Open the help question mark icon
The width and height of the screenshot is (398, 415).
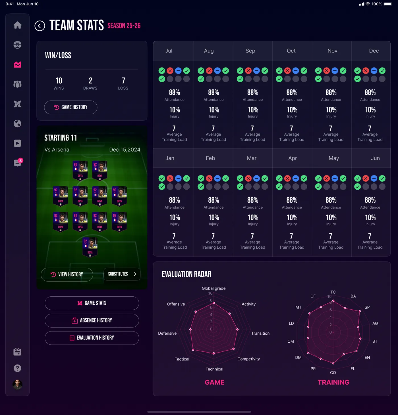click(17, 368)
